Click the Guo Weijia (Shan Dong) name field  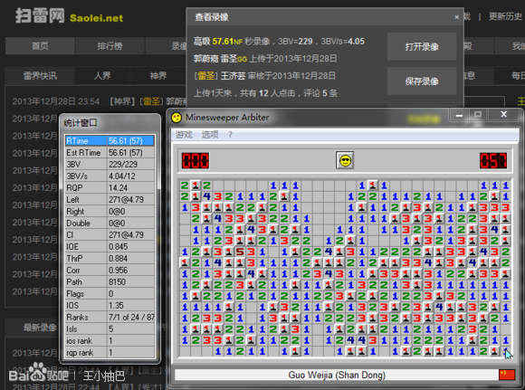[337, 375]
